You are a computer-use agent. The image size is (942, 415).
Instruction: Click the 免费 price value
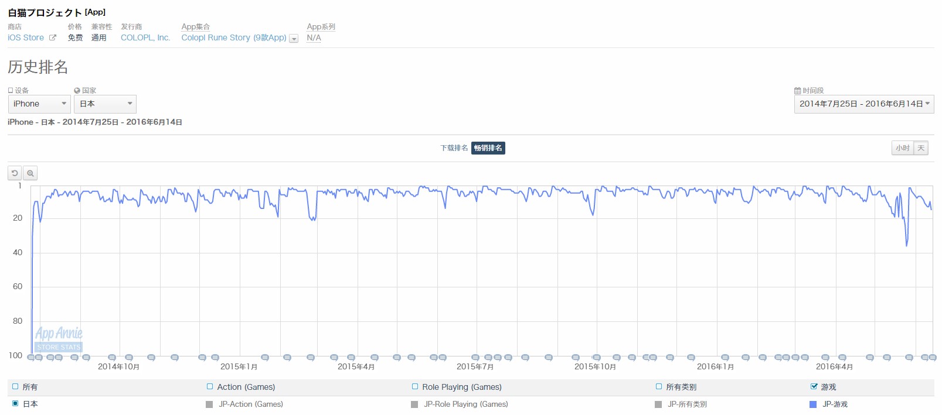(x=75, y=37)
